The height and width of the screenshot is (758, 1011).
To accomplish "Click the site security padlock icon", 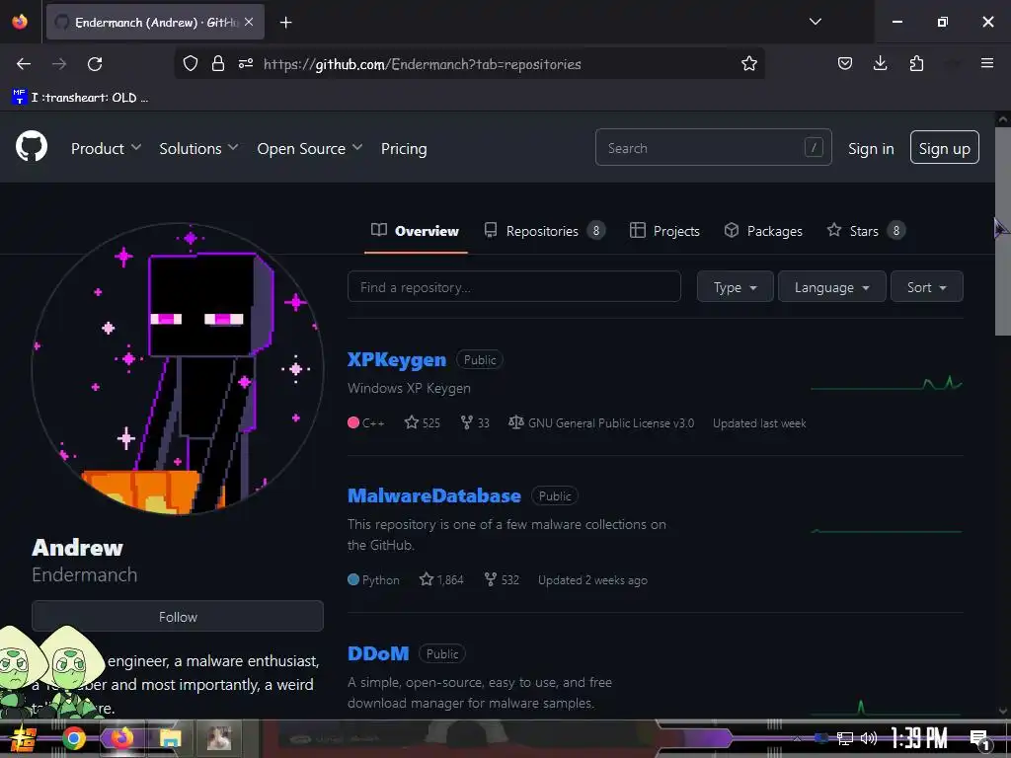I will (218, 64).
